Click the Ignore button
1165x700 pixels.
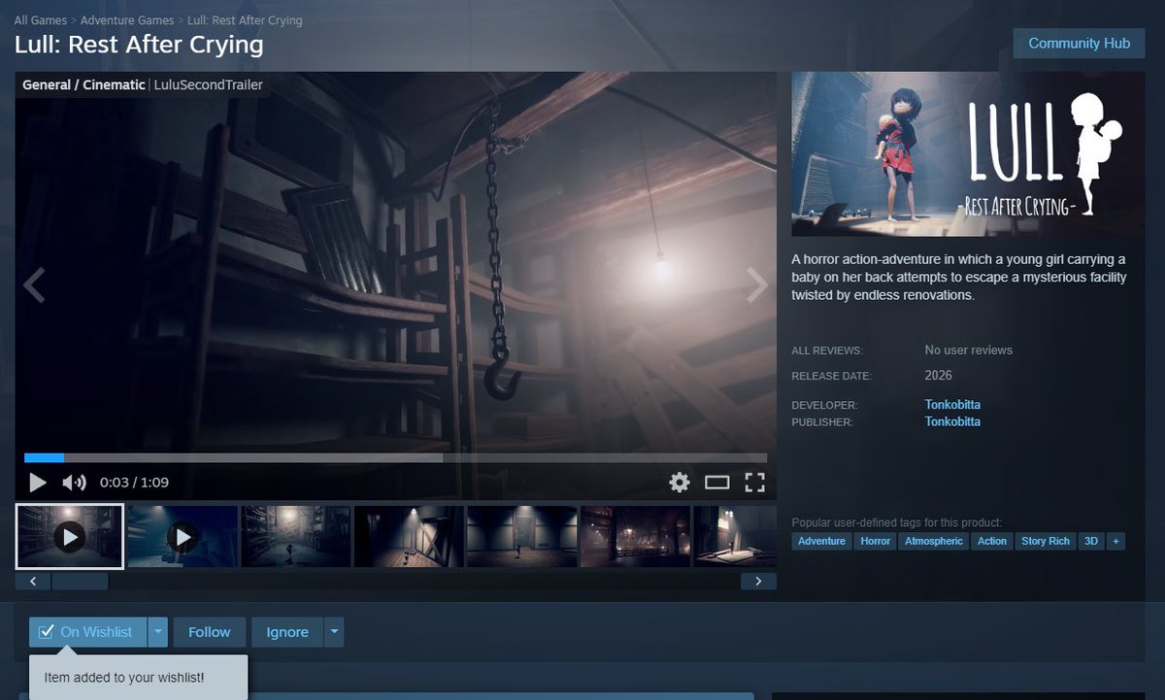(x=287, y=632)
